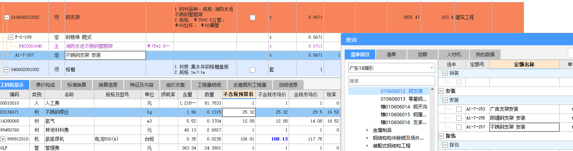Screen dimensions: 573x151
Task: Select checkbox for A1-7-157 不锈钢支架
Action: (459, 127)
